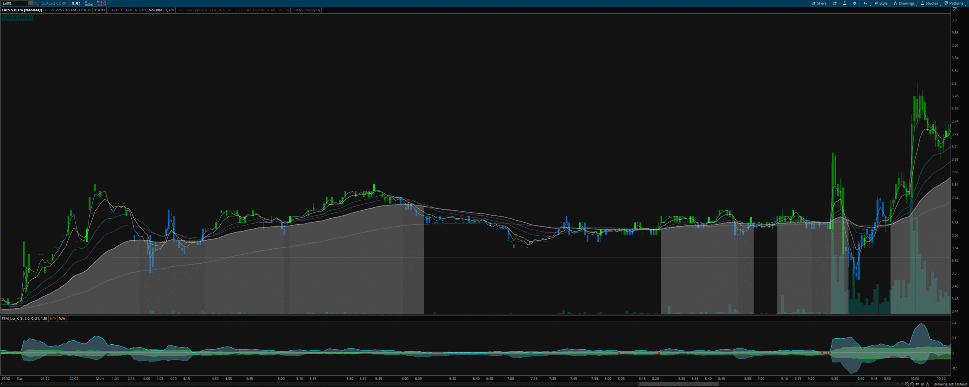The height and width of the screenshot is (387, 969).
Task: Select the pointer hand drawing tool
Action: click(927, 384)
